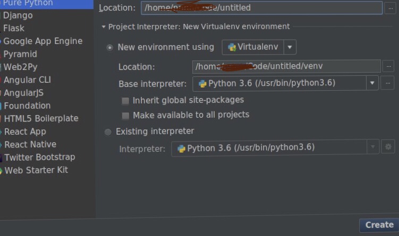Click the 'Interpreter:' label
This screenshot has width=399, height=236.
pos(142,149)
